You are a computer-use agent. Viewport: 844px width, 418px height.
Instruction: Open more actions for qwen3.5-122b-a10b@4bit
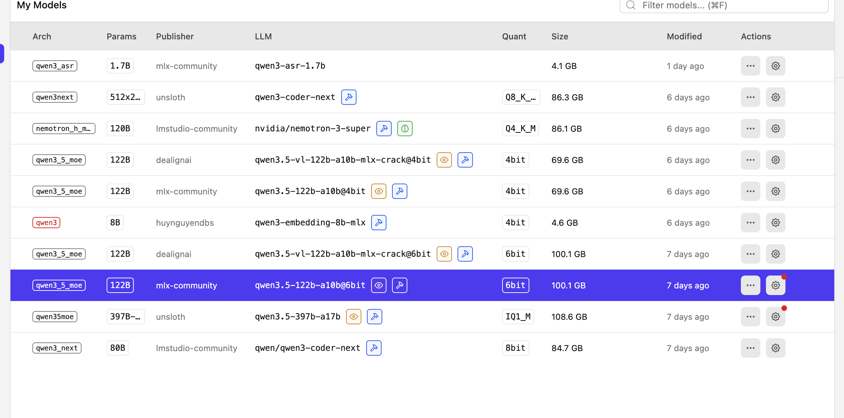(750, 191)
